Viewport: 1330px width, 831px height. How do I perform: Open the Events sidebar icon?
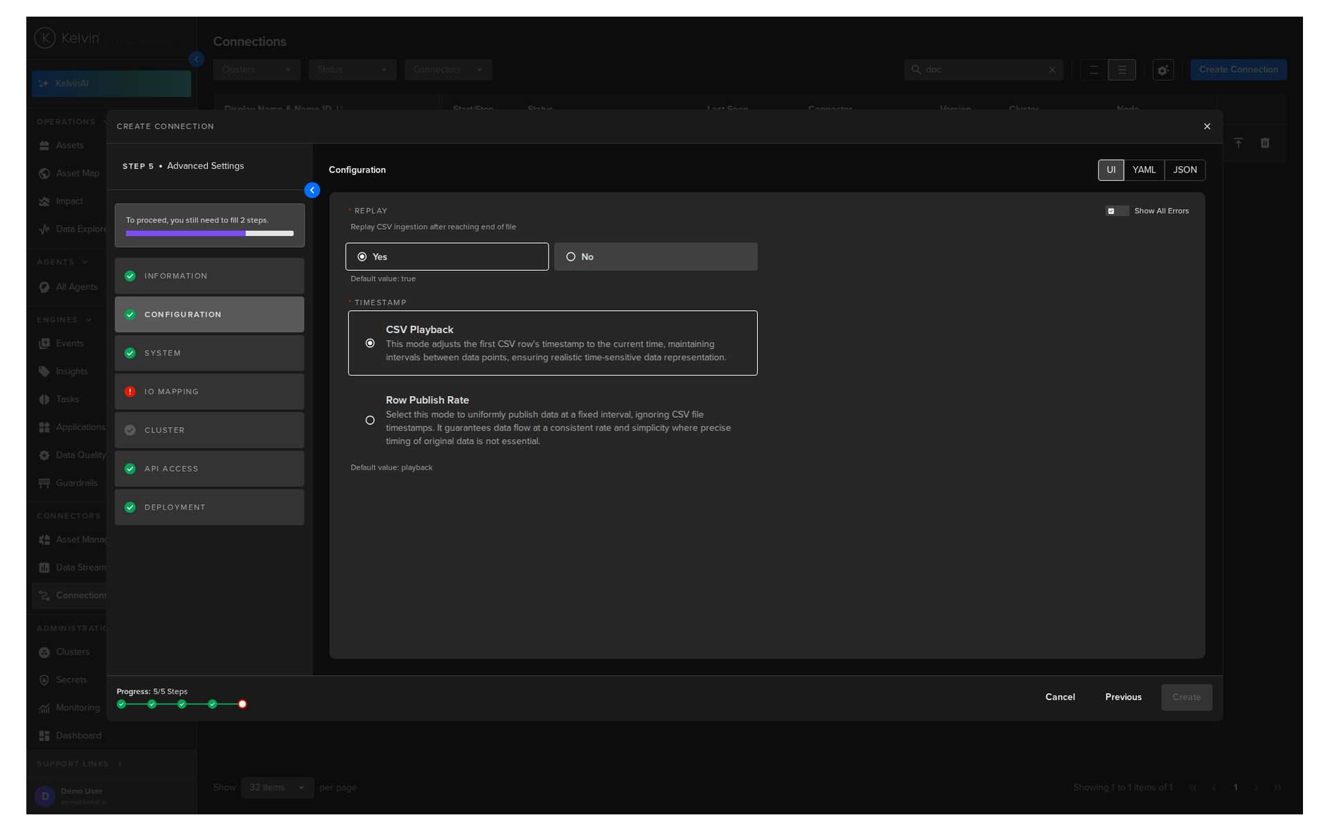(x=44, y=343)
